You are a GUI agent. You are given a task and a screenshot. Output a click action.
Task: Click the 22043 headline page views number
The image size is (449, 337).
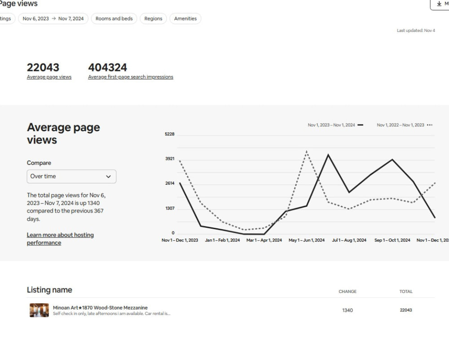click(x=43, y=68)
